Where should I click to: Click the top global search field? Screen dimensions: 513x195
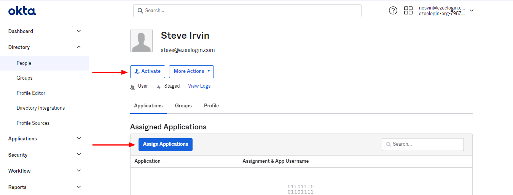click(247, 11)
